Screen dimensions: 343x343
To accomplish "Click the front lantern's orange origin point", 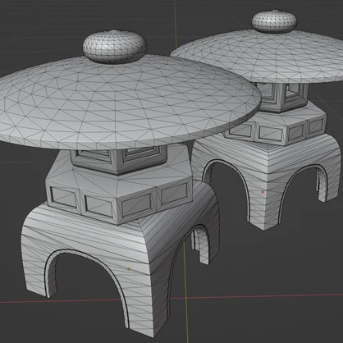I will (129, 269).
